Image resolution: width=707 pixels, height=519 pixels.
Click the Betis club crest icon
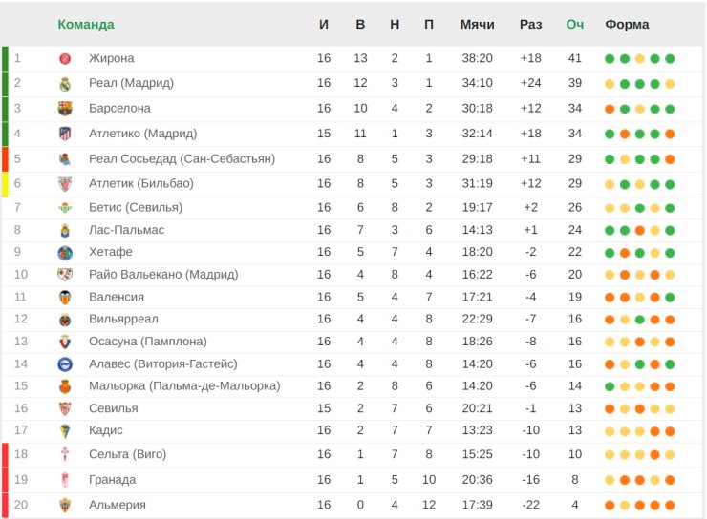(65, 208)
